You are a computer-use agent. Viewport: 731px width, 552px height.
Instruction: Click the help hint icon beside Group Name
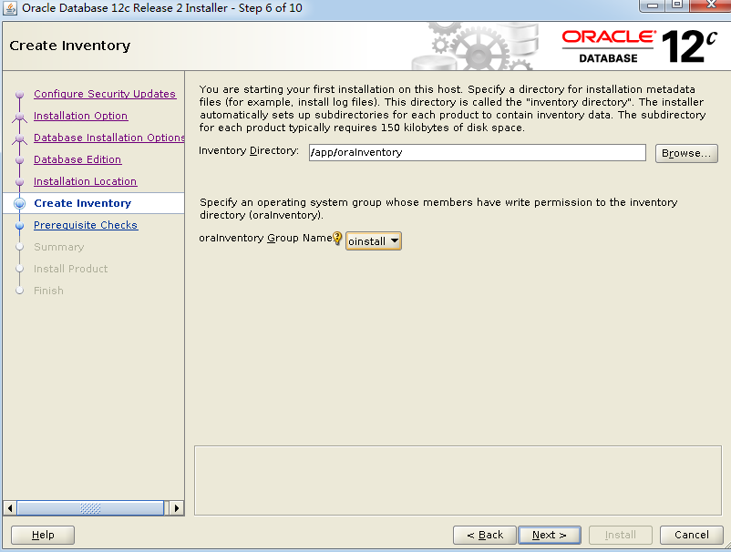click(x=337, y=238)
